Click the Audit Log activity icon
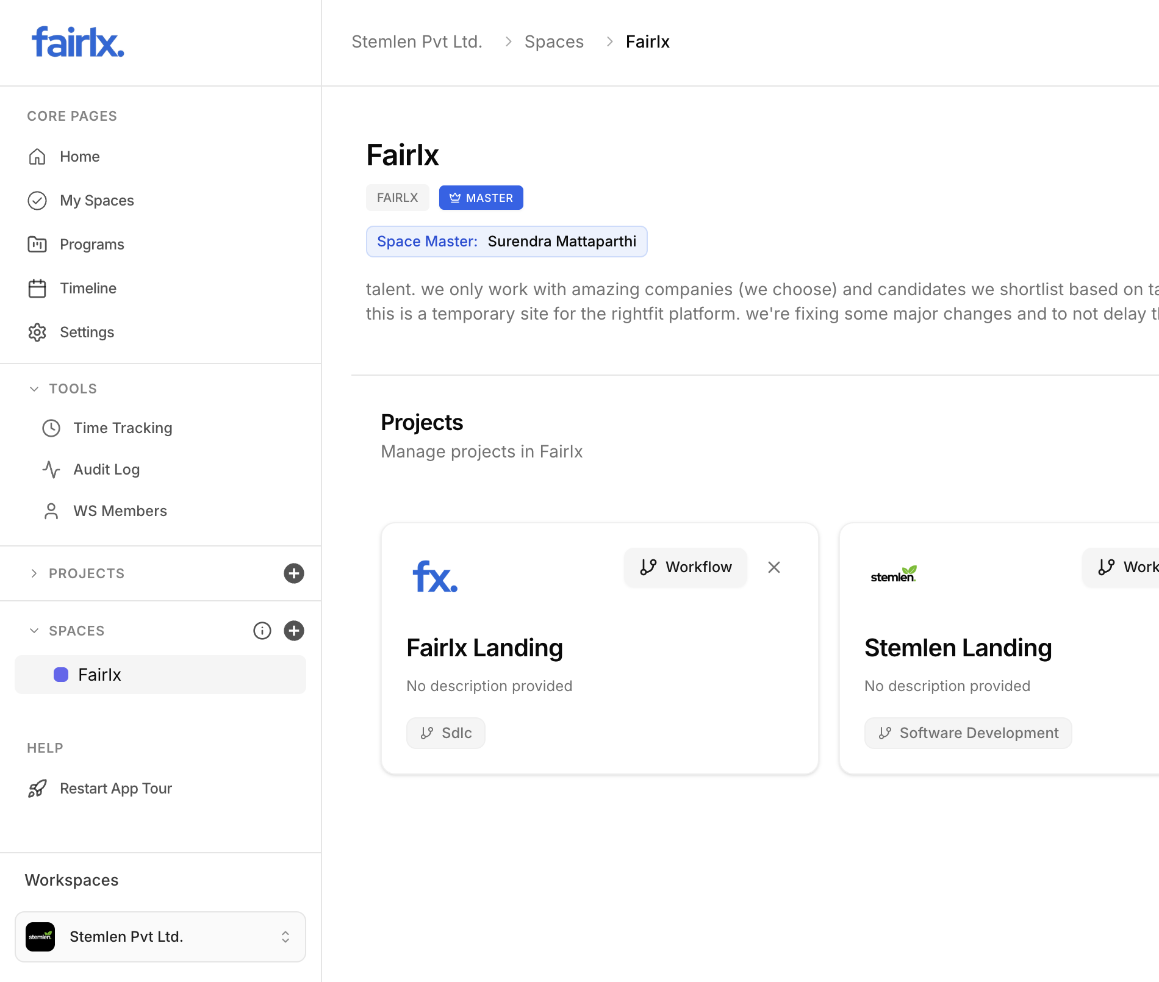 [51, 470]
